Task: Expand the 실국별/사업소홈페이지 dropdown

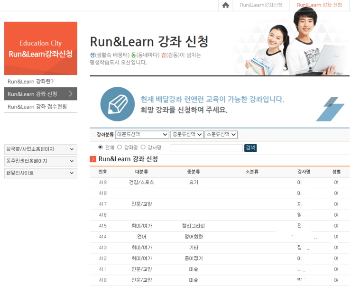Action: 40,149
